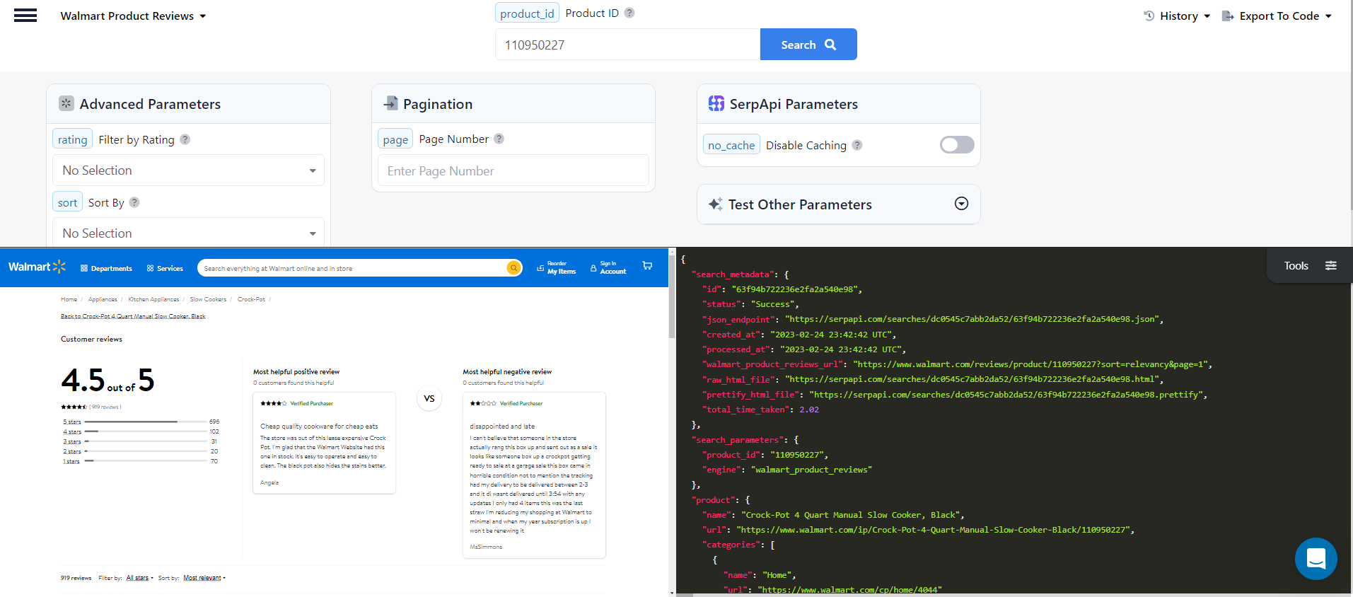Filter reviews by 4 stars link
Image resolution: width=1353 pixels, height=597 pixels.
(72, 431)
